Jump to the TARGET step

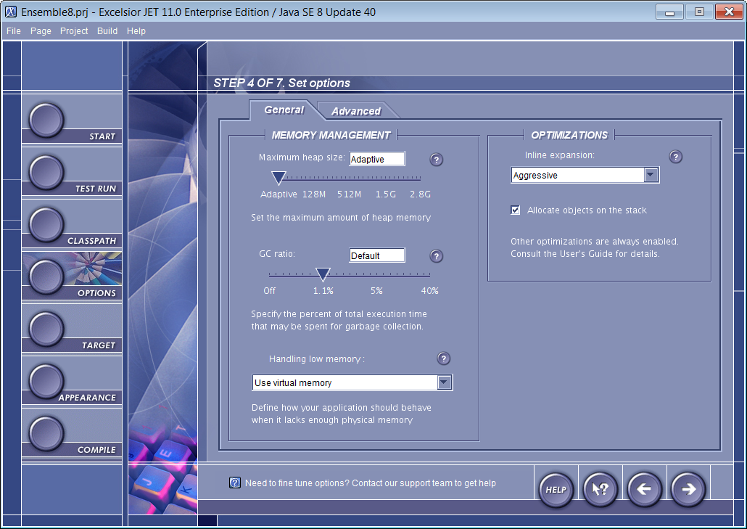point(46,329)
